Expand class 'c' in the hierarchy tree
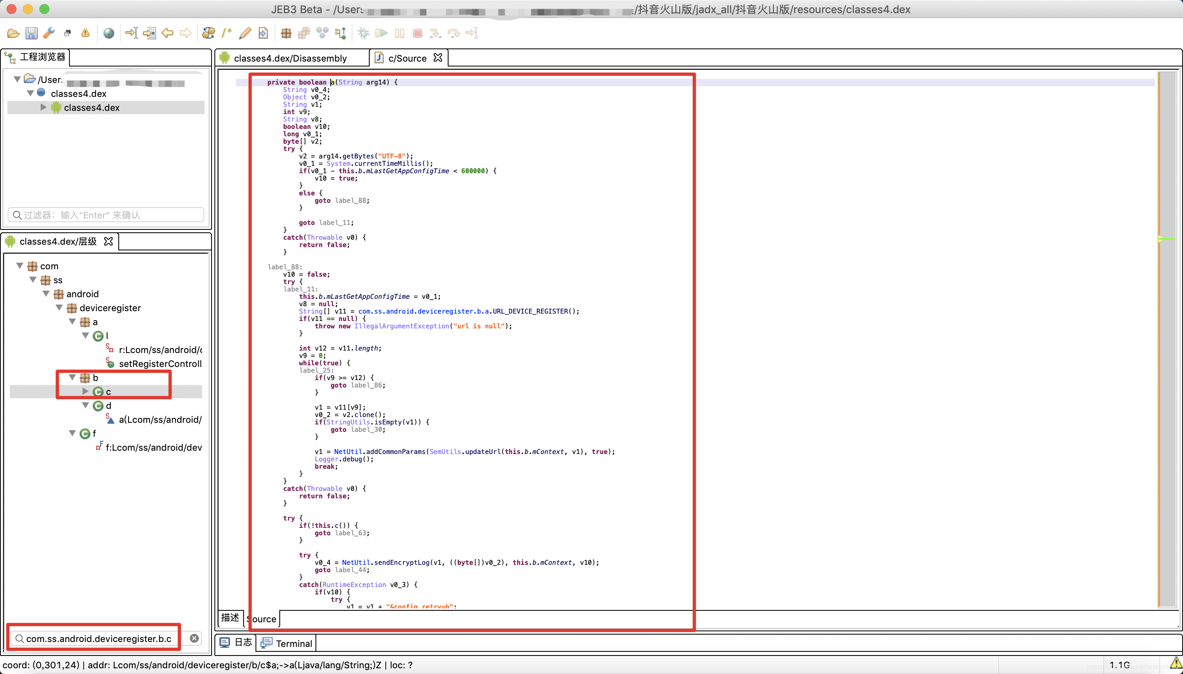The width and height of the screenshot is (1183, 674). 85,392
